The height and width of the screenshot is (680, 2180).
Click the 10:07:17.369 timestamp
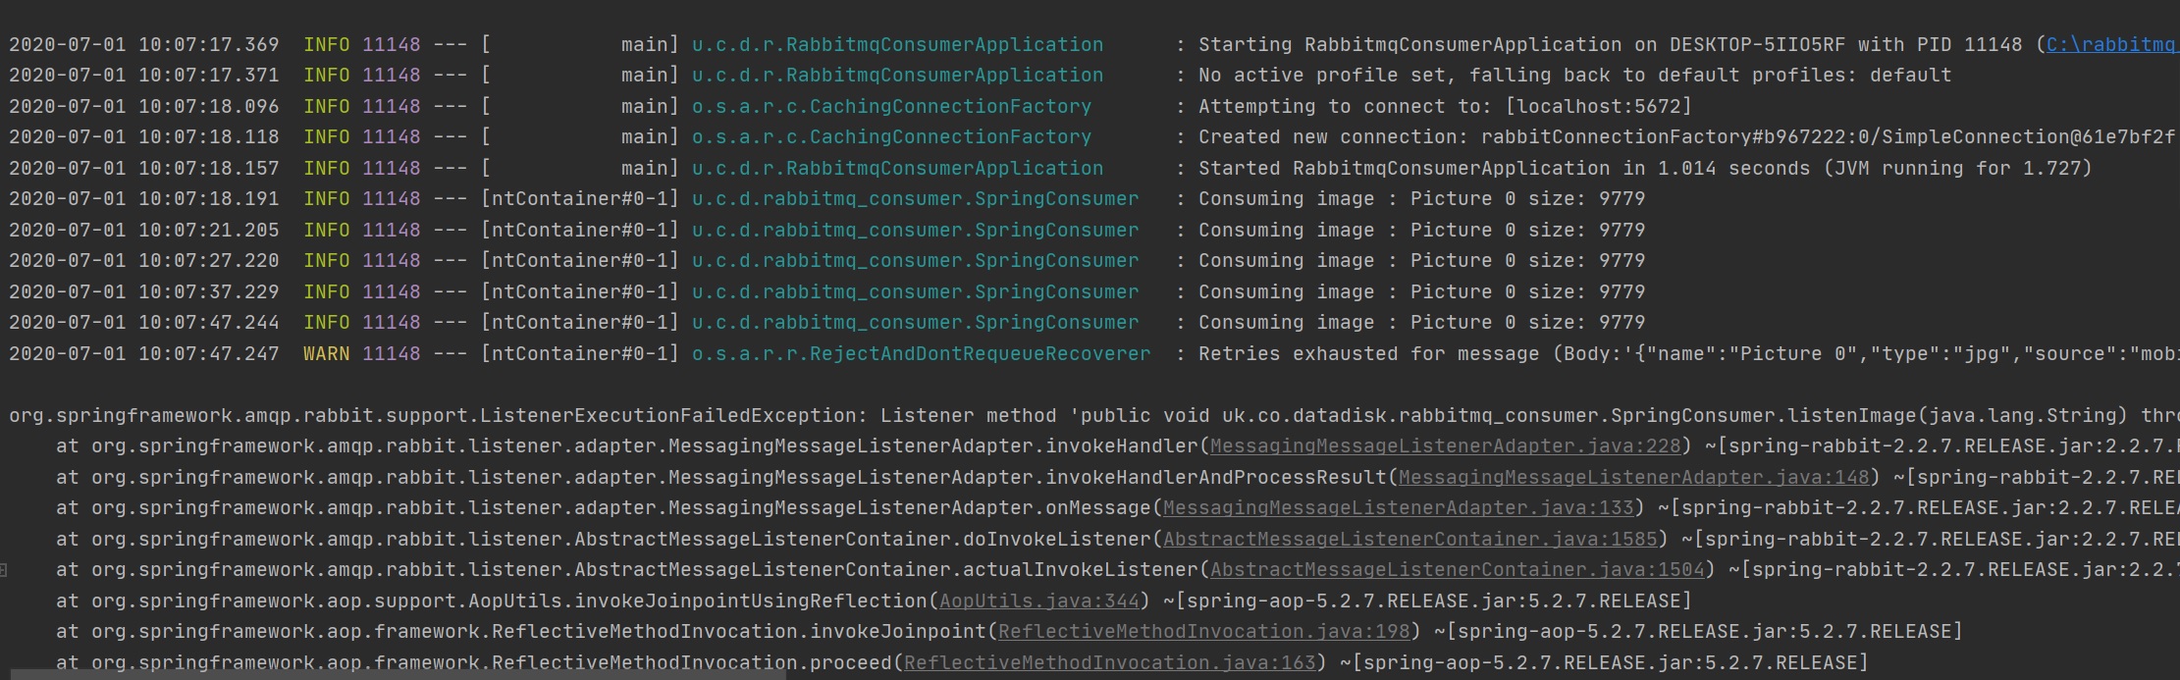(x=208, y=45)
